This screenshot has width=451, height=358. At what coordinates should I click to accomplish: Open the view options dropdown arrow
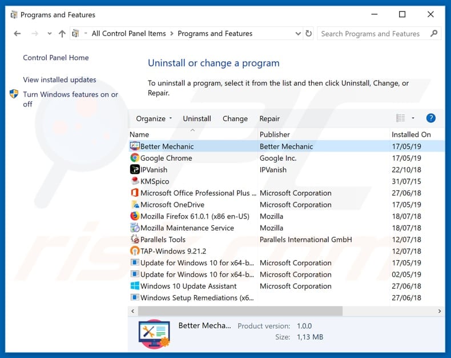pyautogui.click(x=413, y=118)
